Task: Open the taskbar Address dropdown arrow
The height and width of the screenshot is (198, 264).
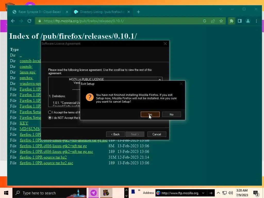Action: click(x=203, y=193)
